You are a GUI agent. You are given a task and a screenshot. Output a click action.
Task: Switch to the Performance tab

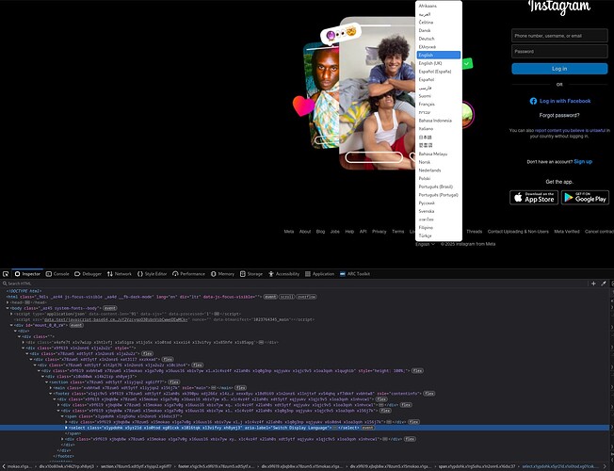tap(188, 274)
